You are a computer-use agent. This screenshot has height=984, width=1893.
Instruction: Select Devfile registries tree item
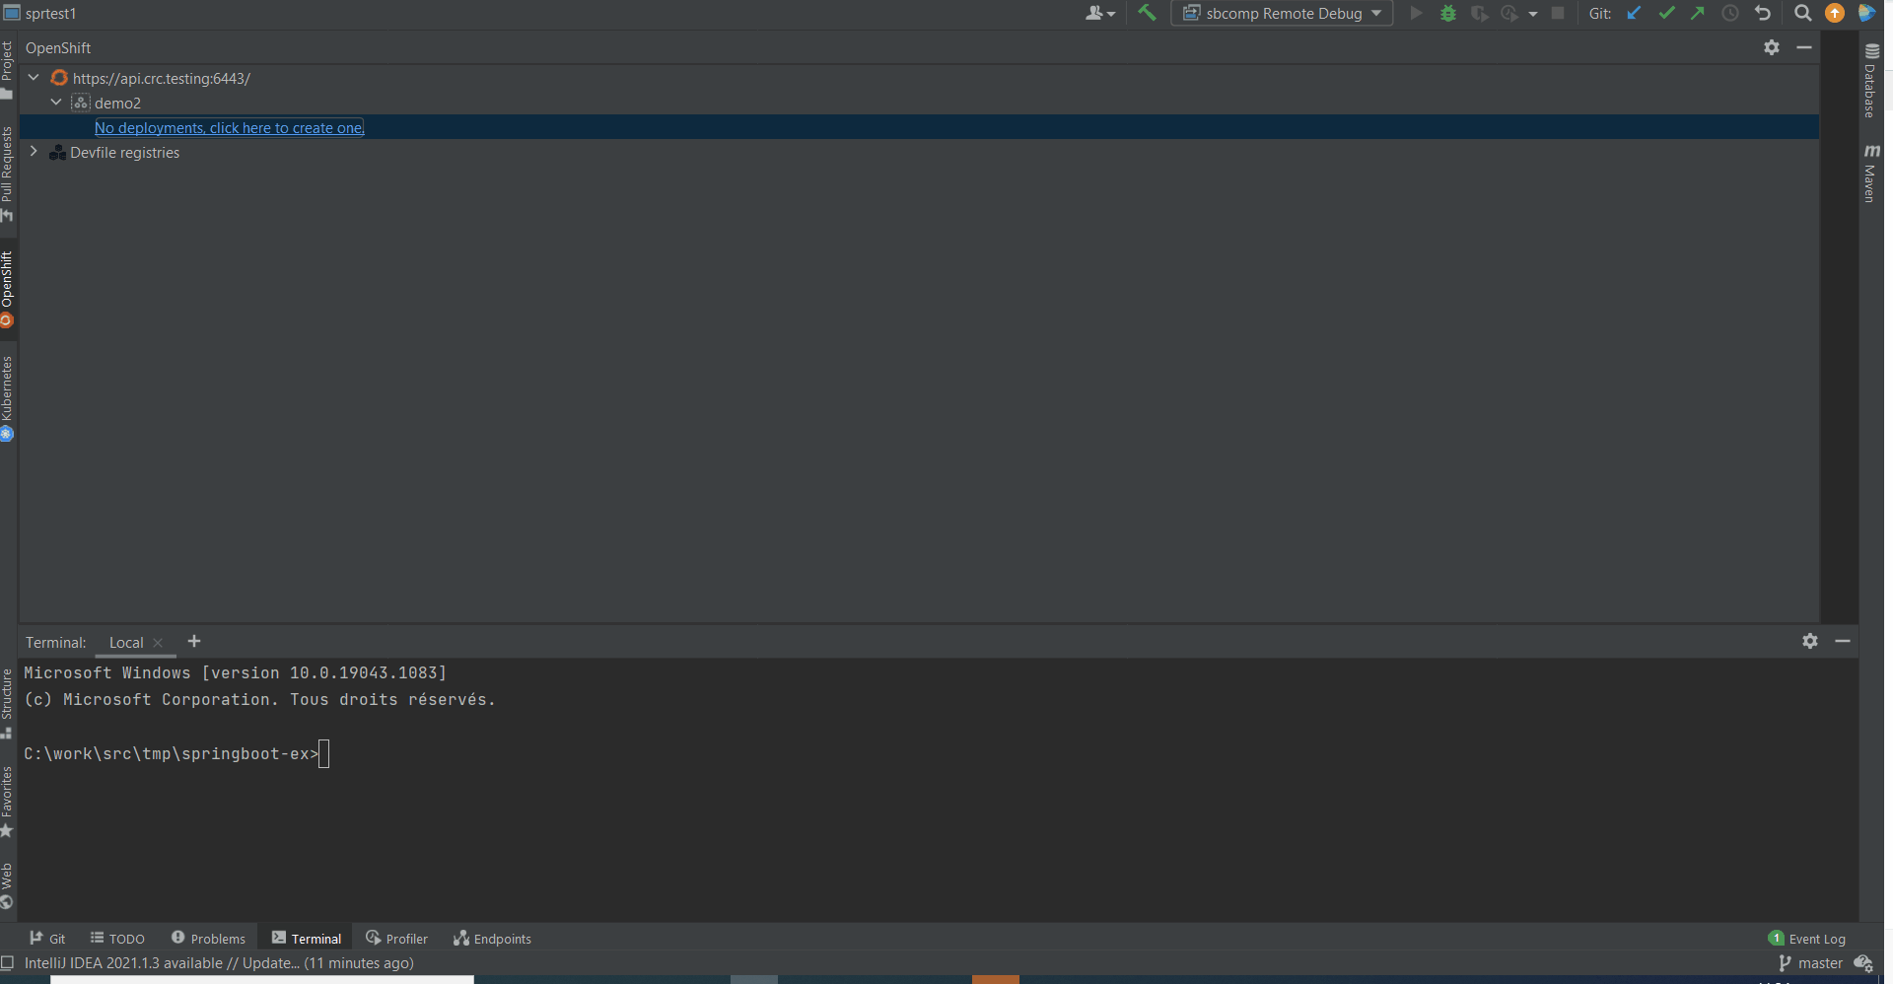click(125, 152)
